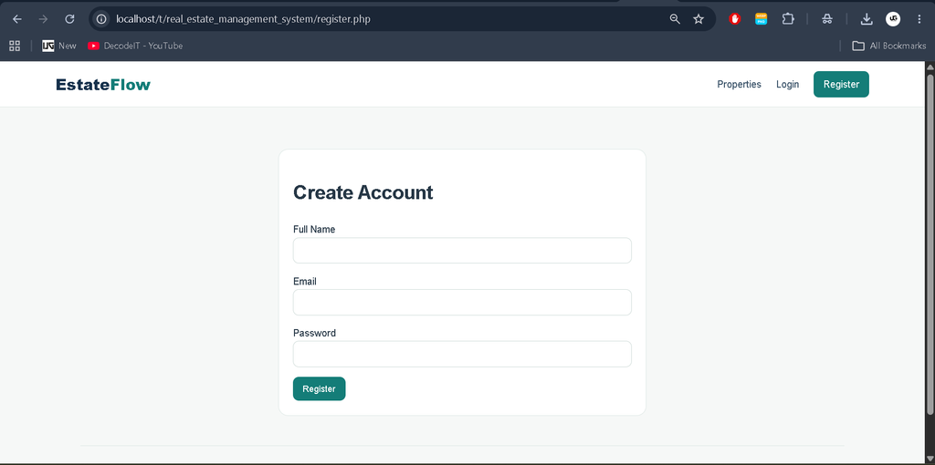
Task: Click the scrollbar down arrow
Action: tap(930, 458)
